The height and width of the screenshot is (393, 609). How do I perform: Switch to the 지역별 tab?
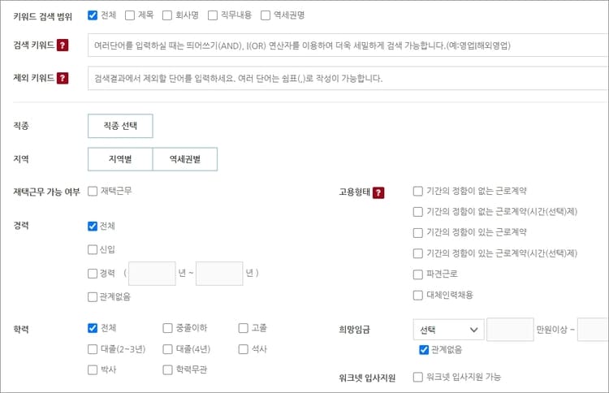coord(120,159)
